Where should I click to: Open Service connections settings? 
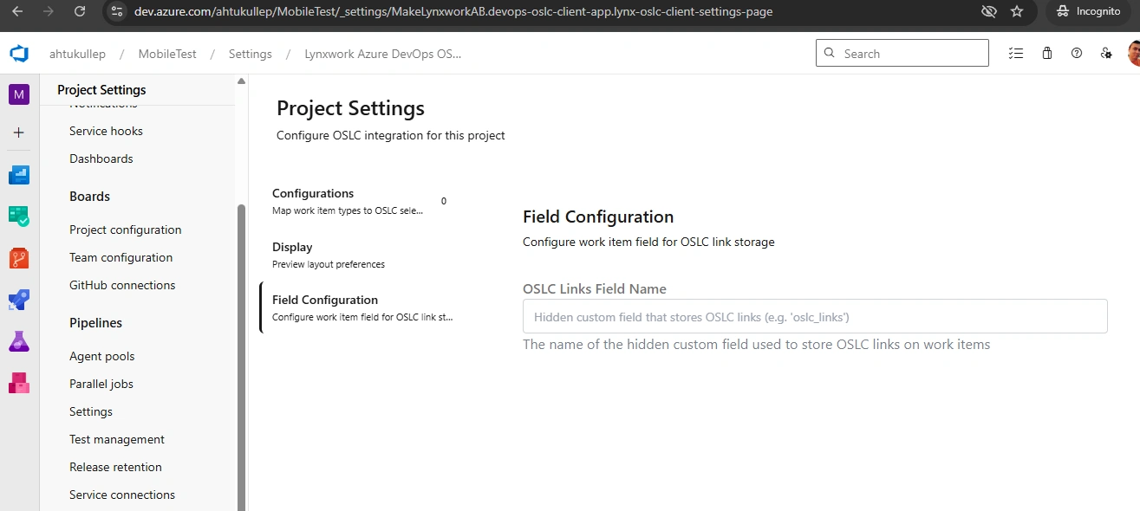pos(122,495)
